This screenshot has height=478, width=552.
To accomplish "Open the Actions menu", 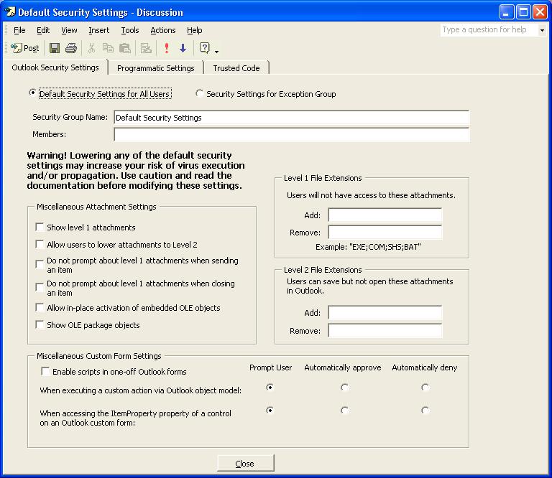I will tap(163, 30).
